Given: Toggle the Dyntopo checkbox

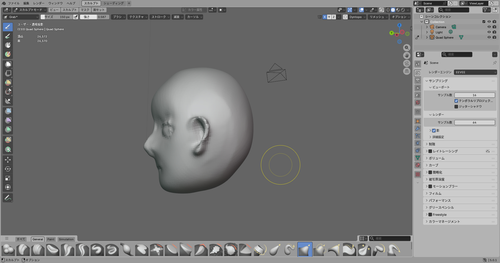Looking at the screenshot, I should (x=345, y=17).
